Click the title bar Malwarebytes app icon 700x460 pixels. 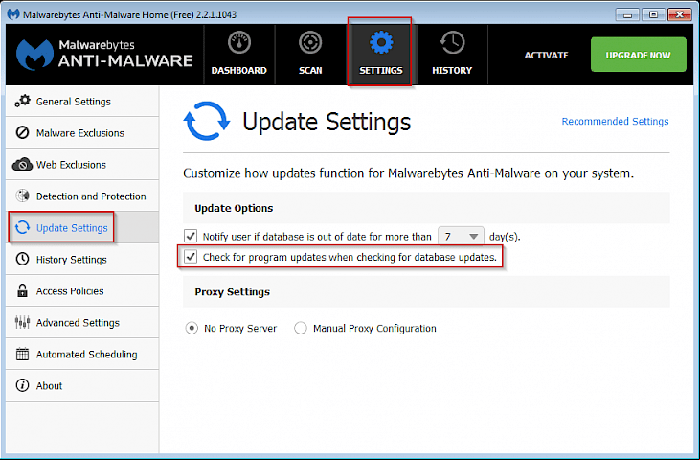pos(13,14)
